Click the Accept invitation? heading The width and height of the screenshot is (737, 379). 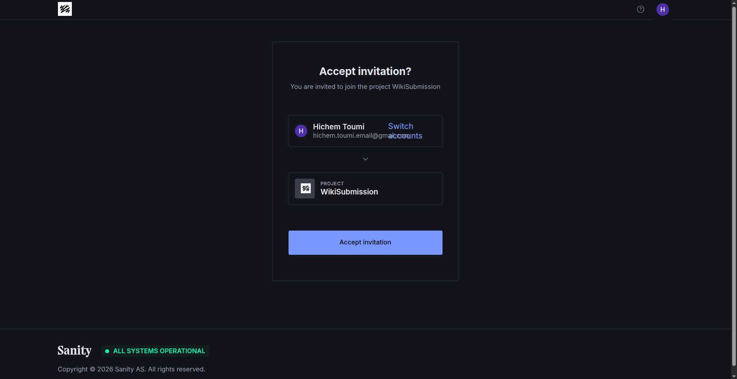coord(365,71)
